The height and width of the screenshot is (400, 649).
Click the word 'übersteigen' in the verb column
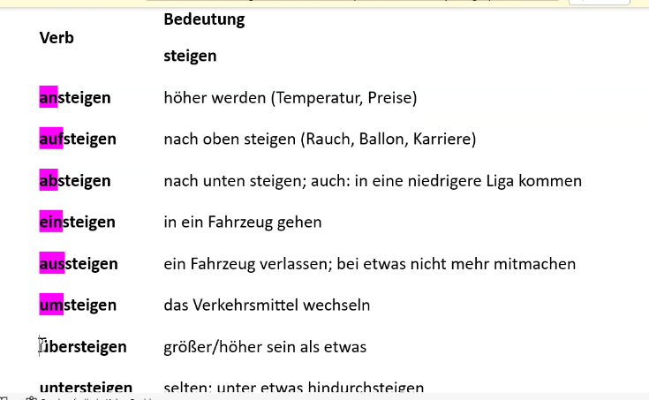coord(85,346)
